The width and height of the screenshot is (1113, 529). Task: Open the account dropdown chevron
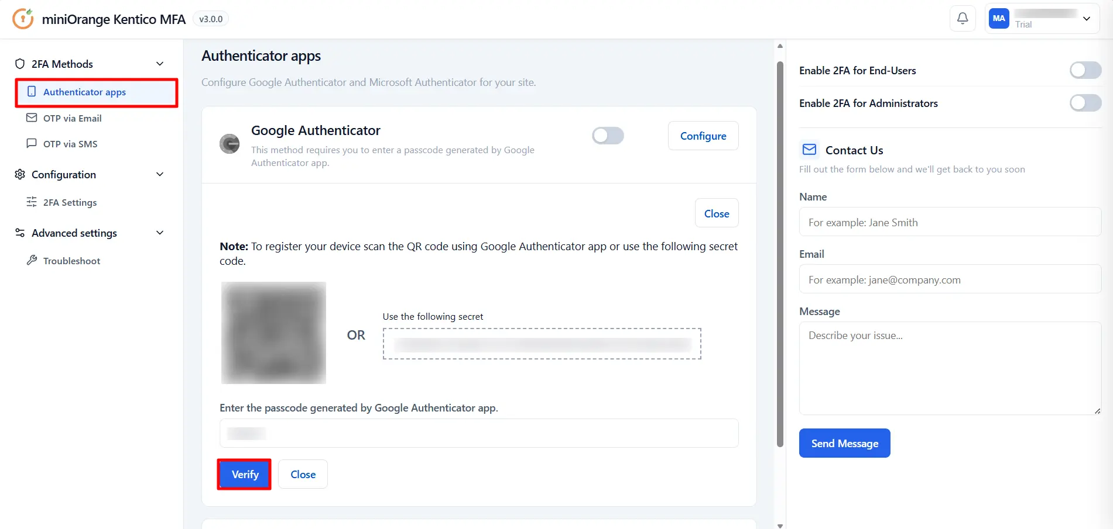1087,19
